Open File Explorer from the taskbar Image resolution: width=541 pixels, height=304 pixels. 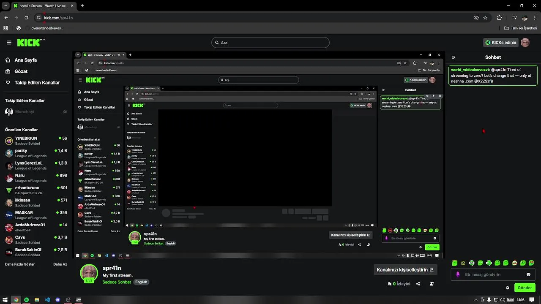click(x=37, y=300)
